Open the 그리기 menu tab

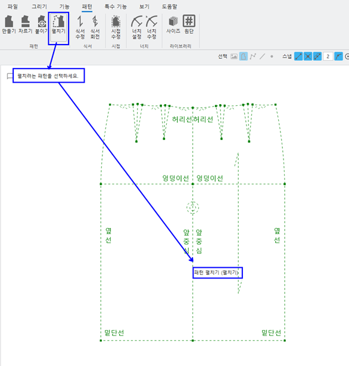tap(39, 7)
